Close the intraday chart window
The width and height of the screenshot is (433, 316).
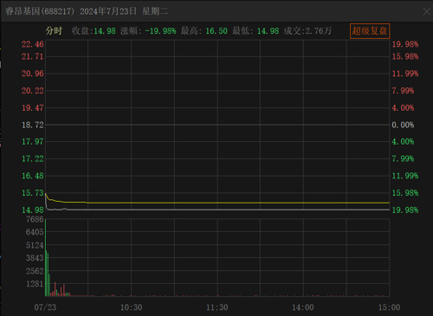(x=427, y=11)
